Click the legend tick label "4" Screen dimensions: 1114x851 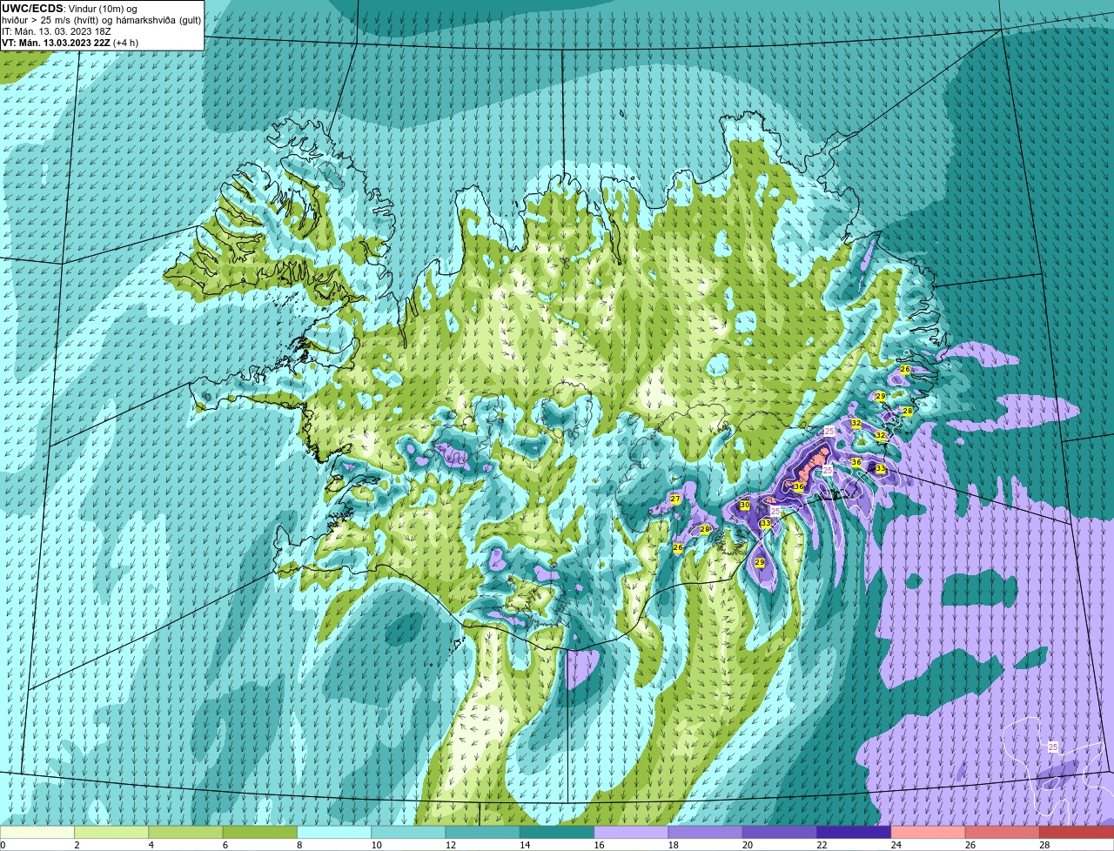click(x=151, y=845)
